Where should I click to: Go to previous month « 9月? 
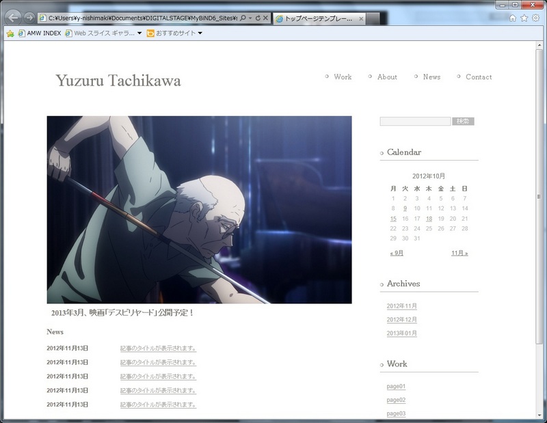[x=397, y=253]
